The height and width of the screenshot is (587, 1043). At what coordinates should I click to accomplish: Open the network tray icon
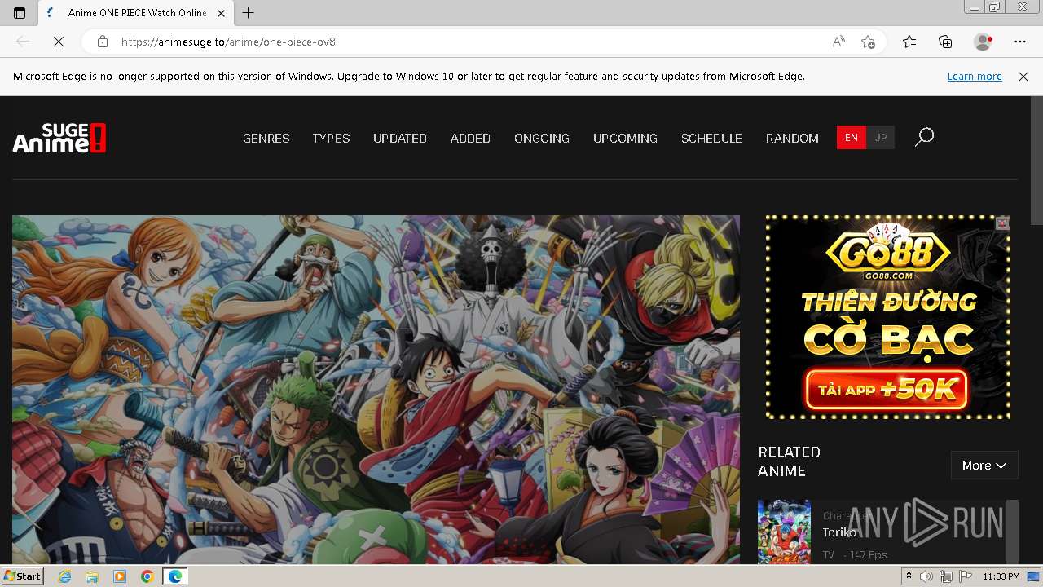click(x=946, y=576)
